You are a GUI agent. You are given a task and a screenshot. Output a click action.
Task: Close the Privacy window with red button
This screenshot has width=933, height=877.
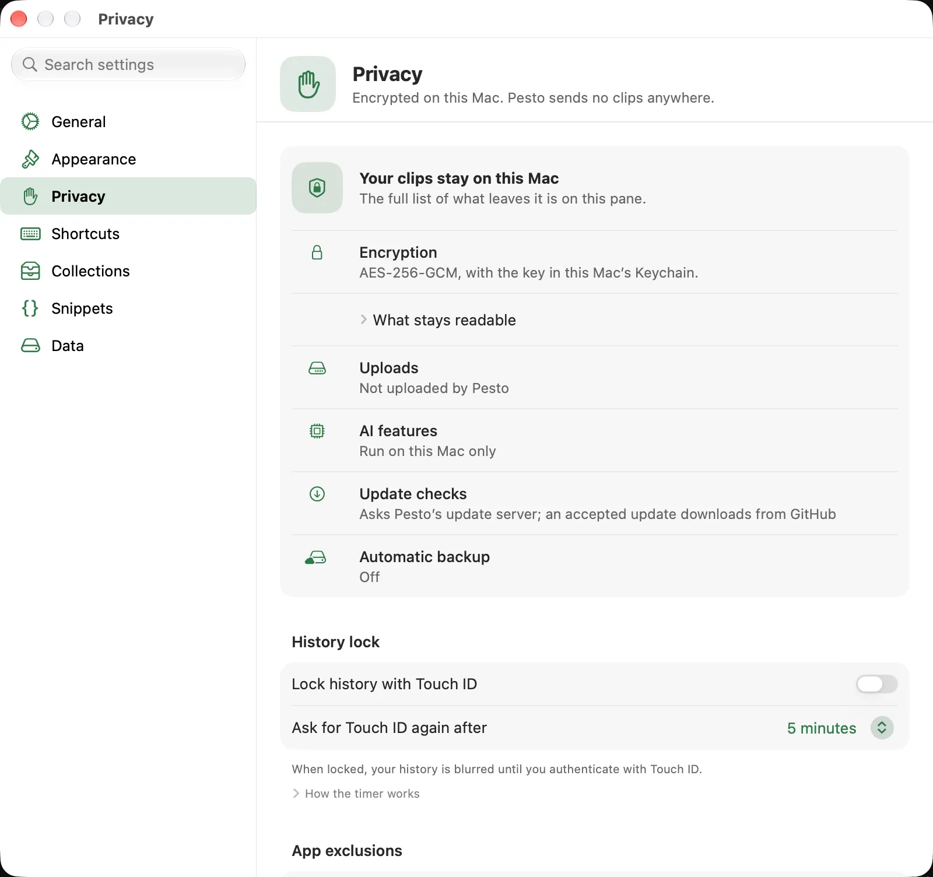(x=19, y=19)
